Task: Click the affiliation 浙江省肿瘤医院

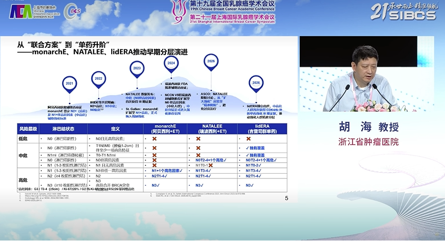Action: [369, 142]
